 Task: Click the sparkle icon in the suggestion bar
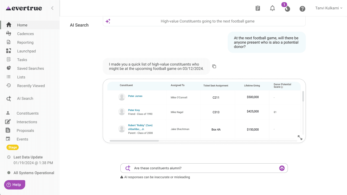click(108, 21)
